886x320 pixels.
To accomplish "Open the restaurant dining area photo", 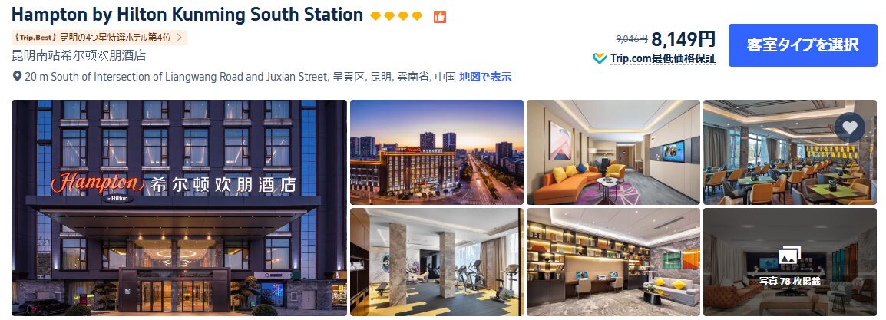I will pos(790,153).
